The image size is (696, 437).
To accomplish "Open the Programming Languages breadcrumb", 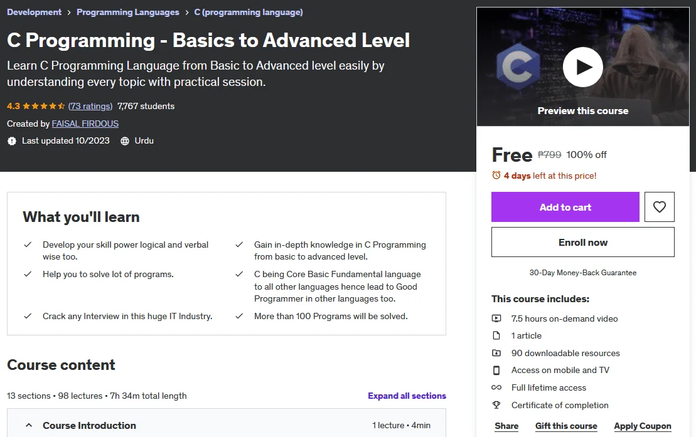I will (x=128, y=13).
